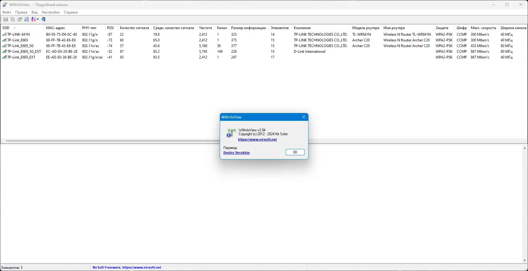The height and width of the screenshot is (271, 528).
Task: Click the Save toolbar icon (floppy disk)
Action: (6, 19)
